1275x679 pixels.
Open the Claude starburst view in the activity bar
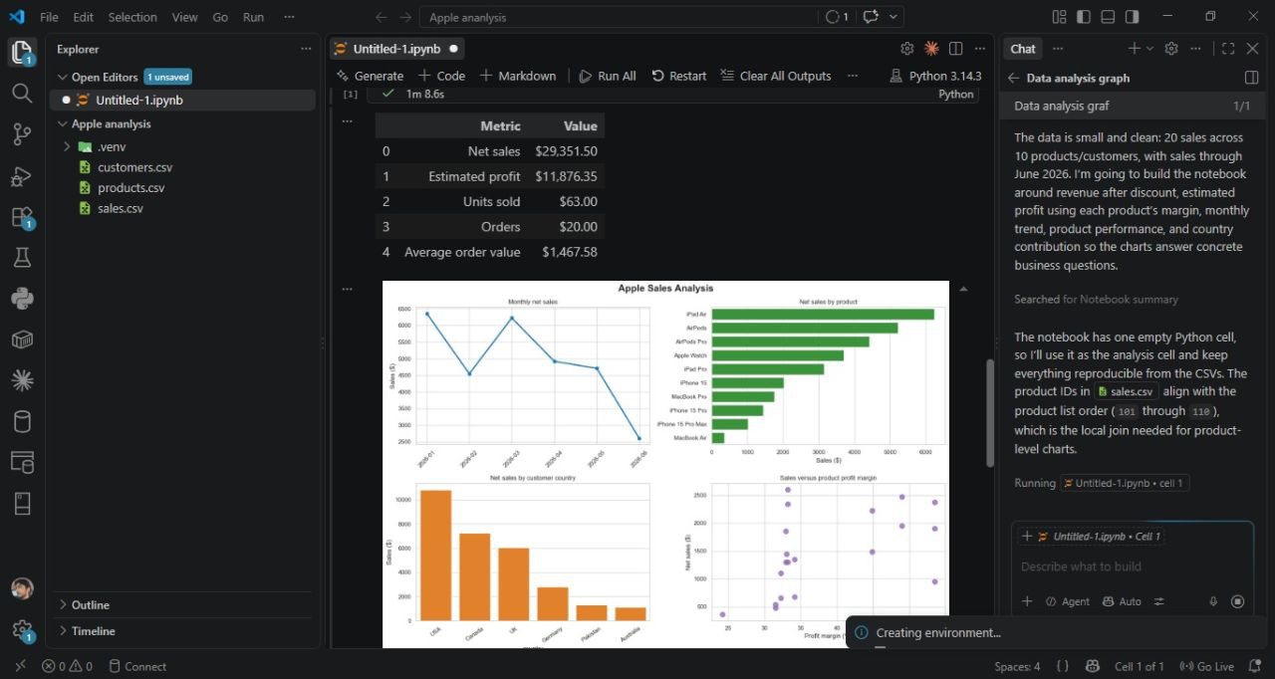[x=22, y=380]
